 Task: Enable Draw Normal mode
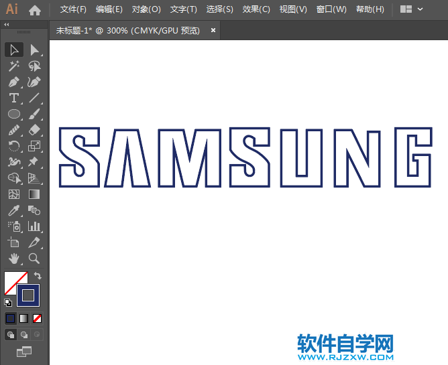point(11,334)
